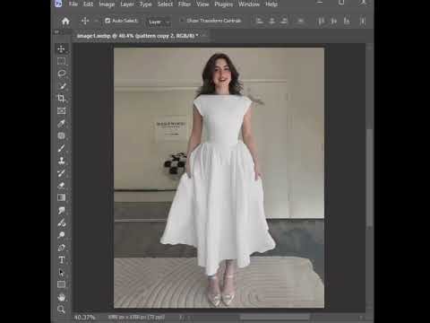The width and height of the screenshot is (430, 323).
Task: Toggle Show Transform Controls checkbox
Action: [x=181, y=21]
